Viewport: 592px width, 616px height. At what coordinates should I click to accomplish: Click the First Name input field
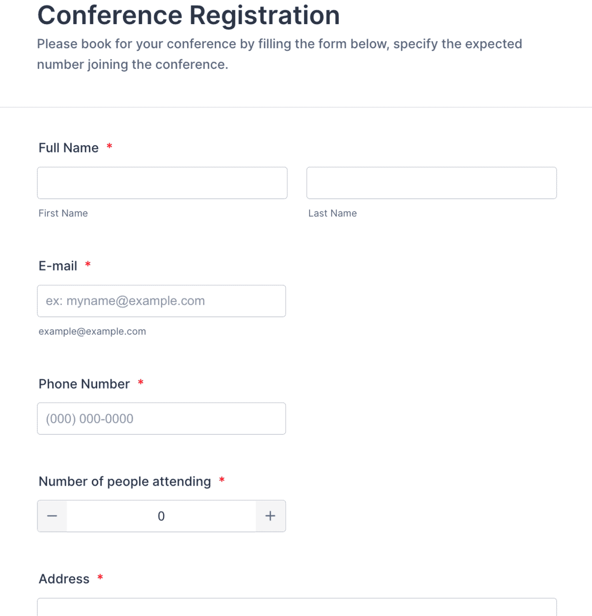162,183
